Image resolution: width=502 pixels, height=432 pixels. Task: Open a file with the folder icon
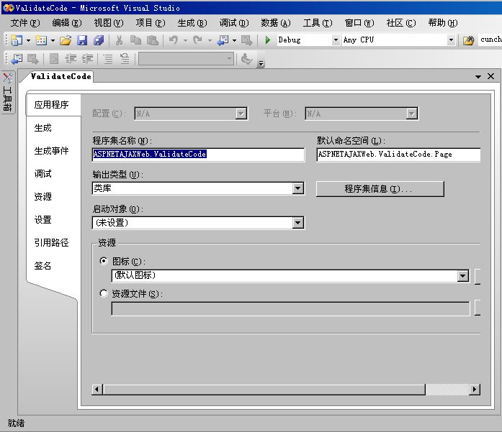point(66,40)
